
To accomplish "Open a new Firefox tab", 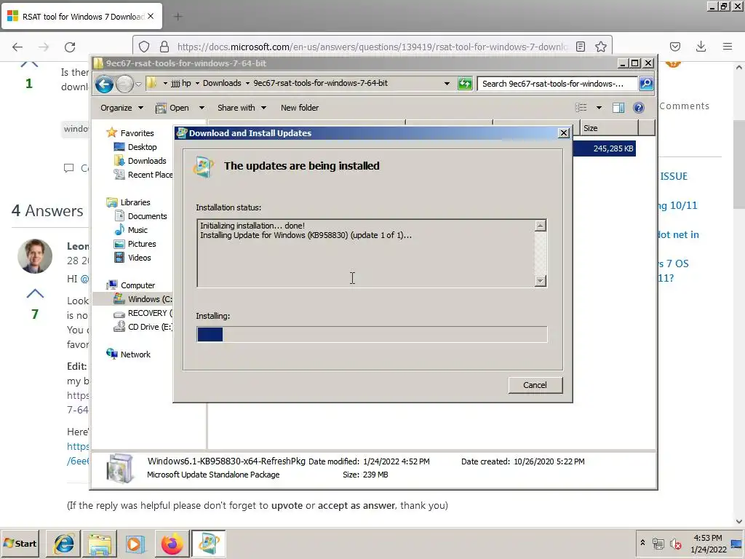I will [178, 17].
